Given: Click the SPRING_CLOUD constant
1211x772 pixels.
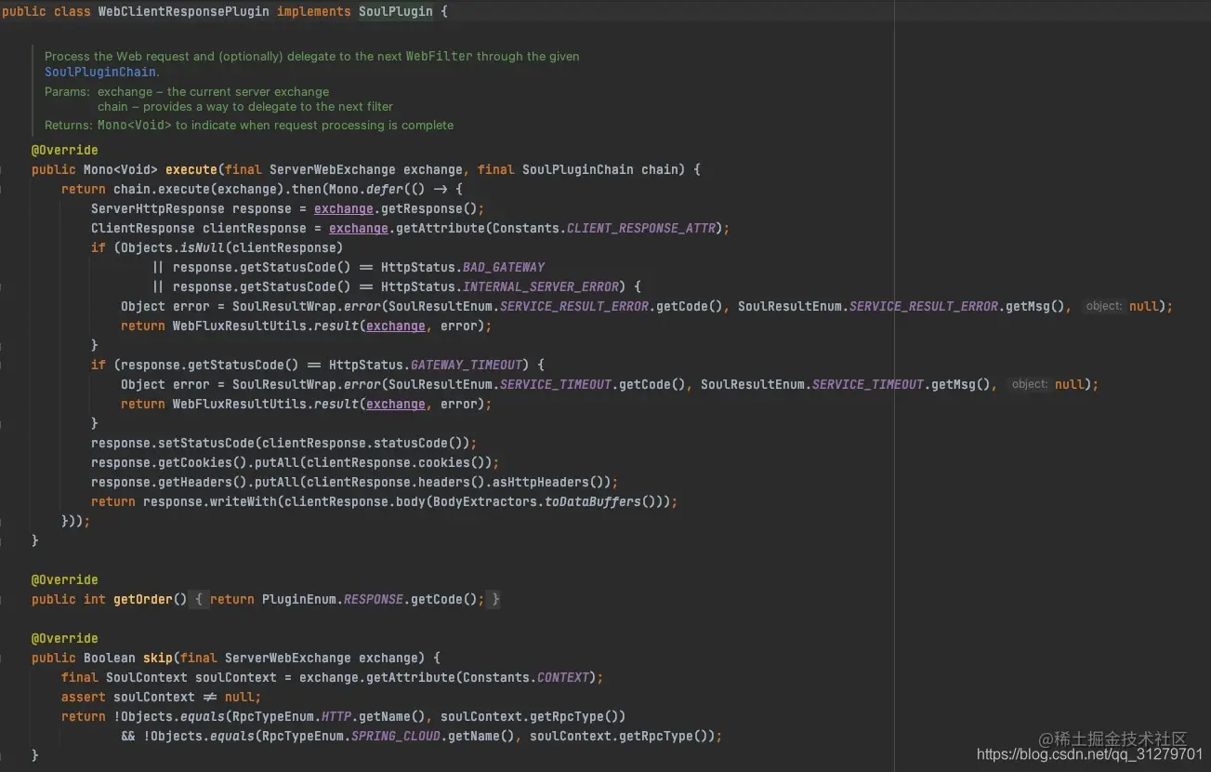Looking at the screenshot, I should click(396, 736).
